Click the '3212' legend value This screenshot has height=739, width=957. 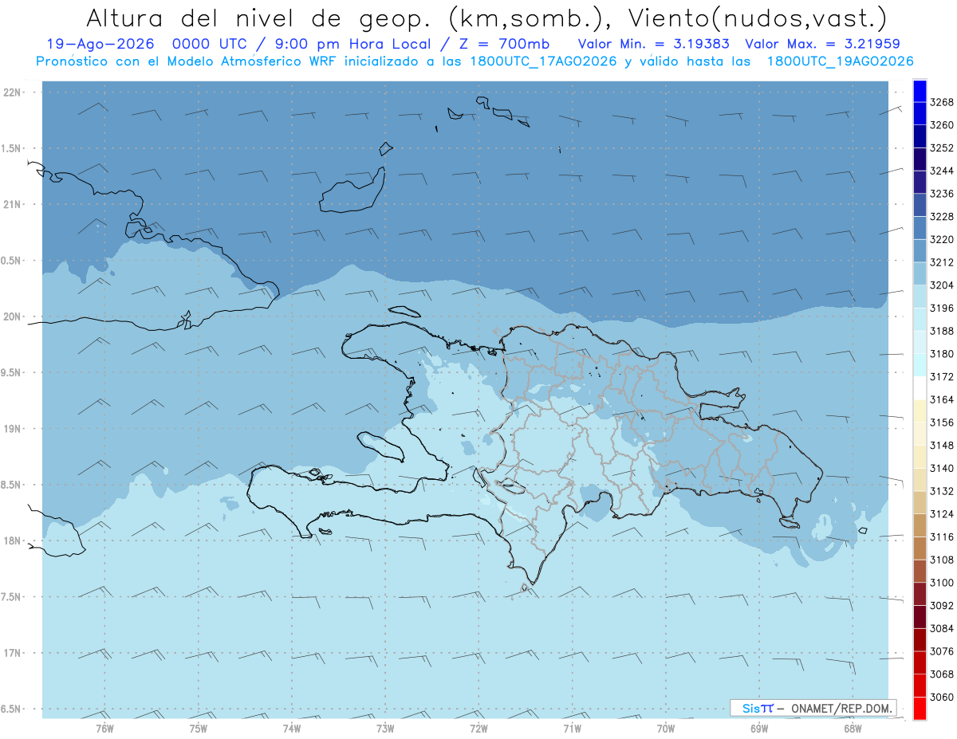pos(941,262)
